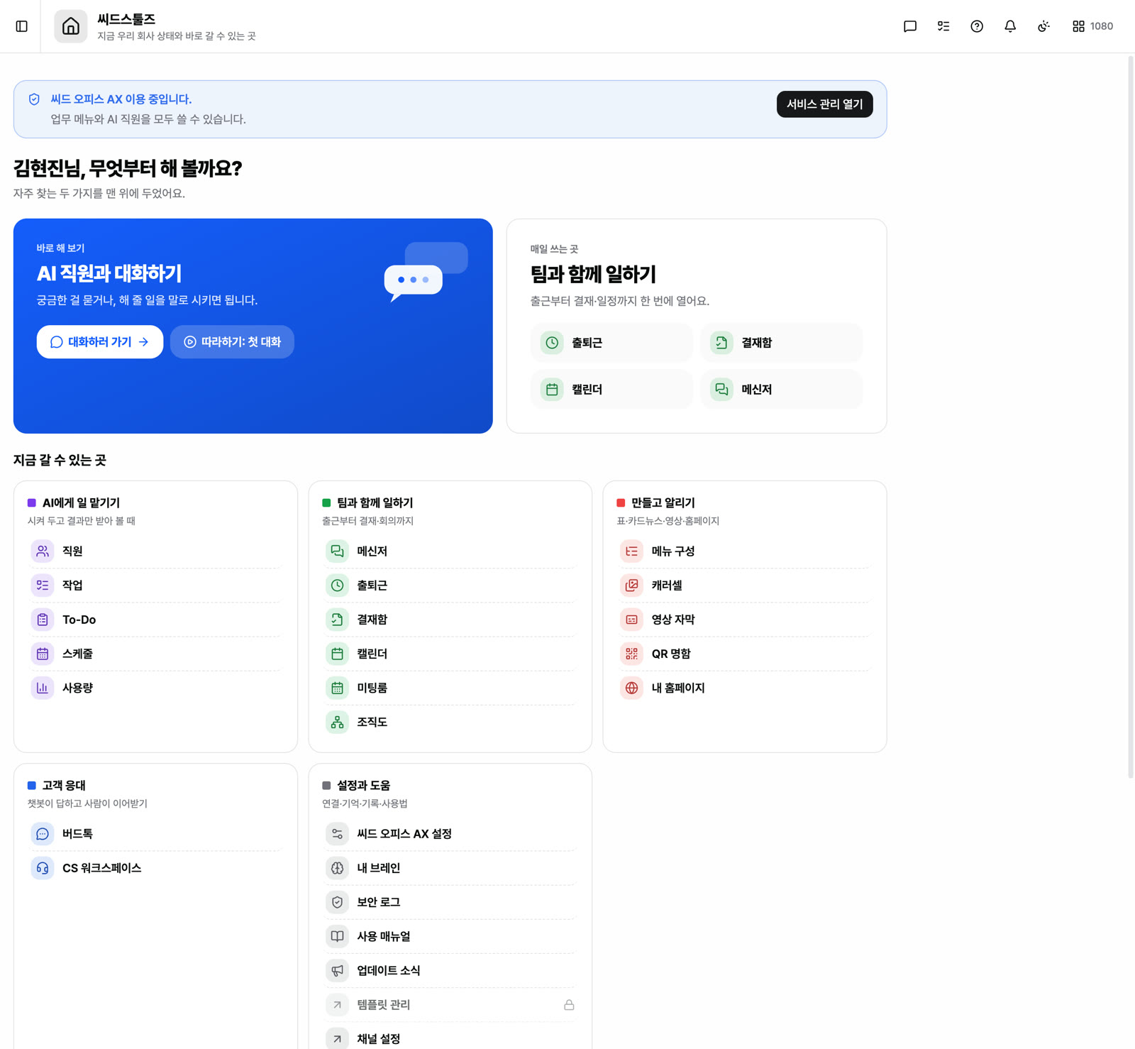The image size is (1135, 1049).
Task: Open the 영상 자막 subtitle icon
Action: (631, 620)
